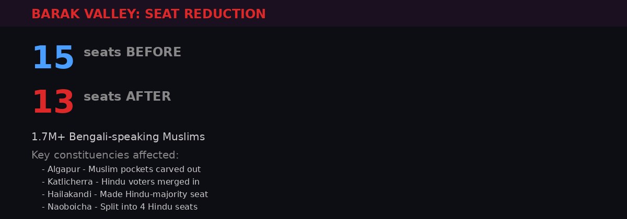Viewport: 627px width, 219px height.
Task: Click the 'seats BEFORE' label
Action: click(x=132, y=52)
